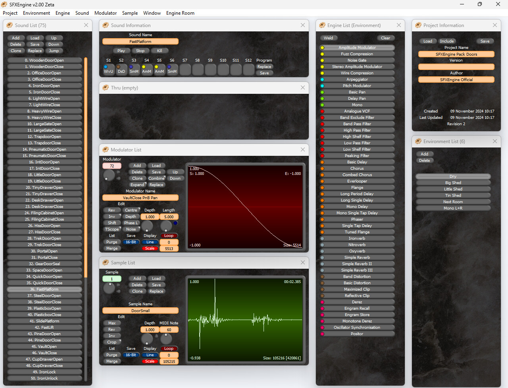Open the Centre options under Edit
The image size is (508, 388).
(131, 210)
